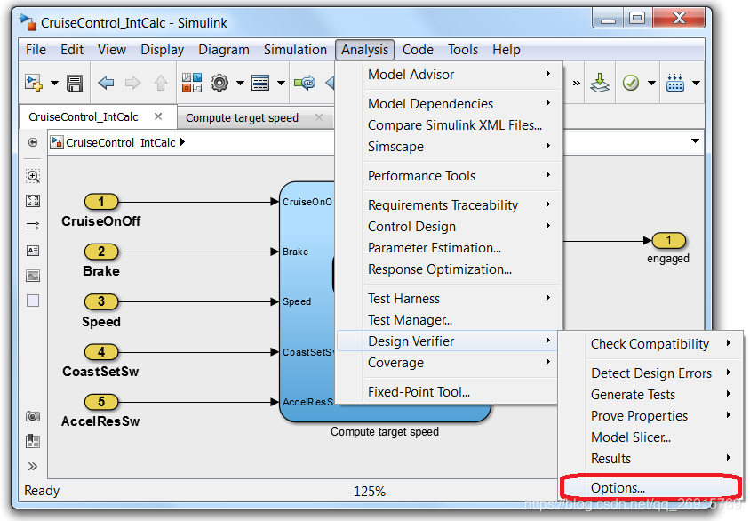Viewport: 750px width, 521px height.
Task: Open Detect Design Errors submenu
Action: [650, 373]
